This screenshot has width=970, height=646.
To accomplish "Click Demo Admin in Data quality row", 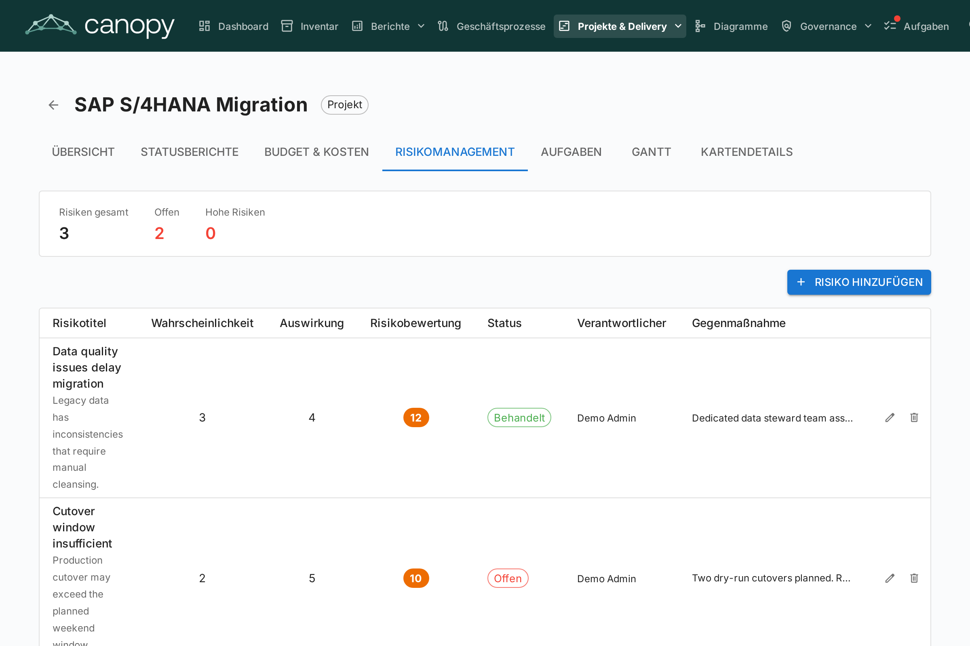I will point(606,418).
